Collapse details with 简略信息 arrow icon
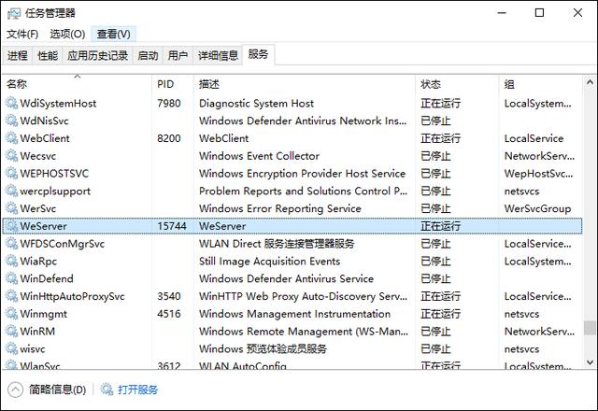The width and height of the screenshot is (598, 411). 16,390
